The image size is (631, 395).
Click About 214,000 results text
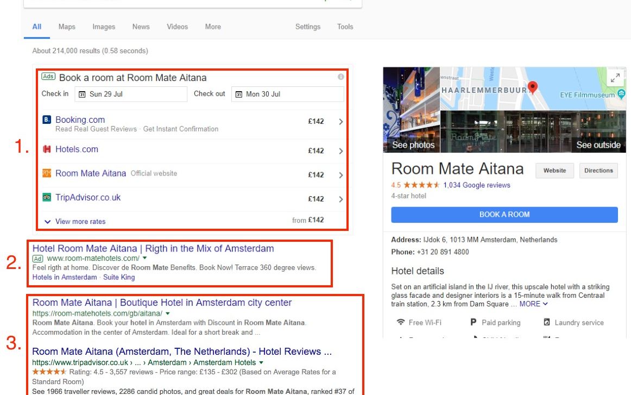click(90, 51)
